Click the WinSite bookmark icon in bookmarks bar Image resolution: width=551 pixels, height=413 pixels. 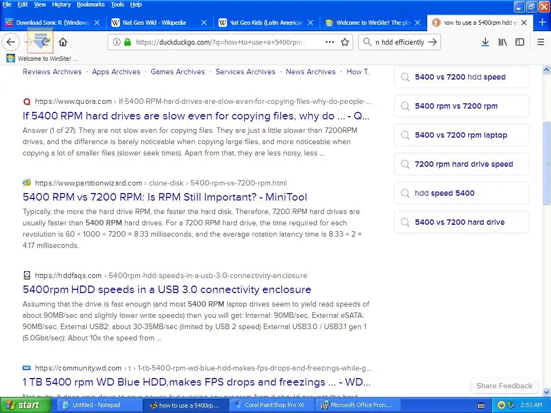[11, 58]
